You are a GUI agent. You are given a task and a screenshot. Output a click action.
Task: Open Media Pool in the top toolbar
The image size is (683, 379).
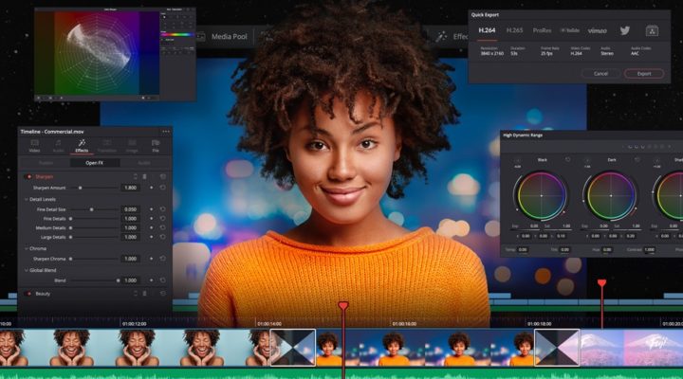(230, 37)
